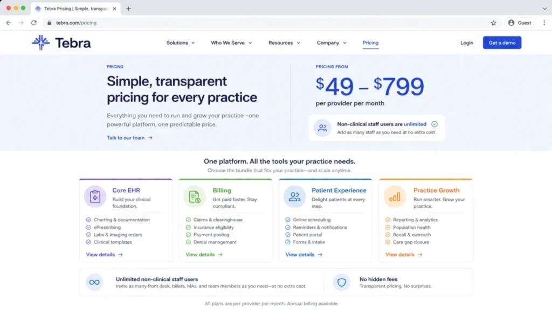The image size is (552, 310).
Task: Close the Tebra Pricing tab
Action: 114,9
